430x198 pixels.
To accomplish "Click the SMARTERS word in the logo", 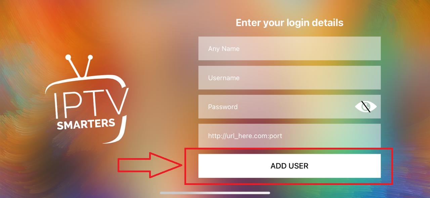I will tap(86, 124).
